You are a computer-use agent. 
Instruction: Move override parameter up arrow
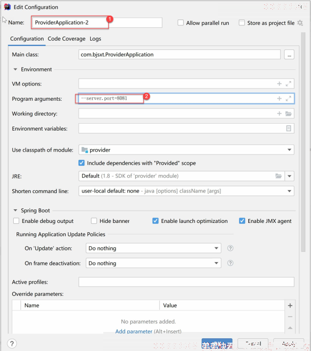290,328
